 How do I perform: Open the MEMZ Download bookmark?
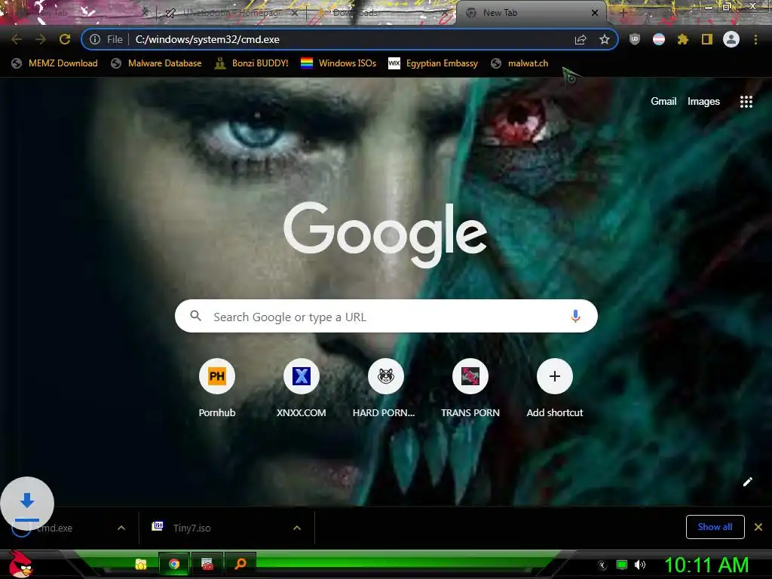(54, 63)
